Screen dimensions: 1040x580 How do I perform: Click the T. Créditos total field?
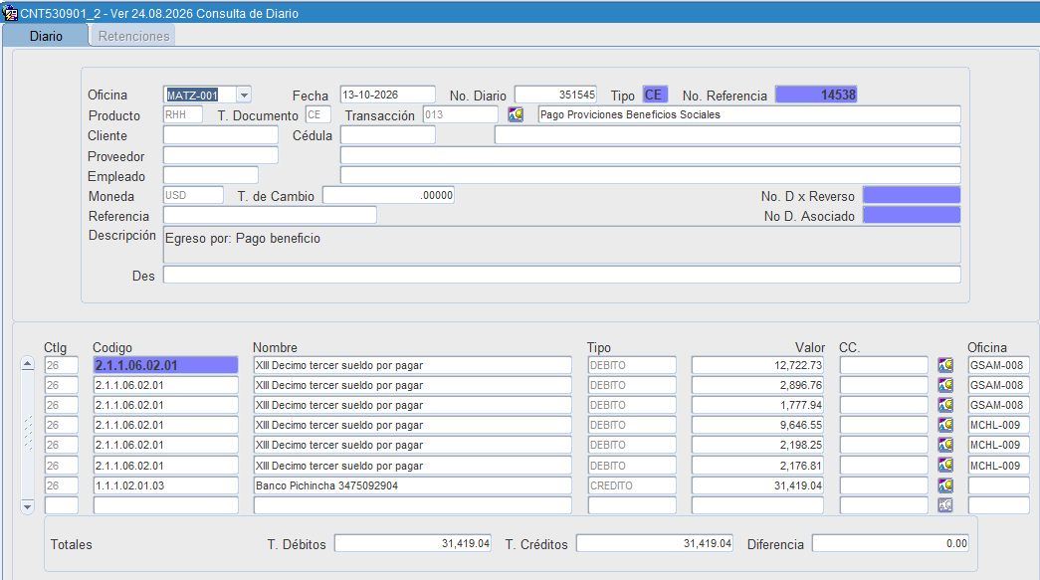pos(655,543)
